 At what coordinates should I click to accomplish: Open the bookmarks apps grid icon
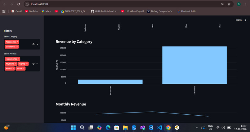4,11
